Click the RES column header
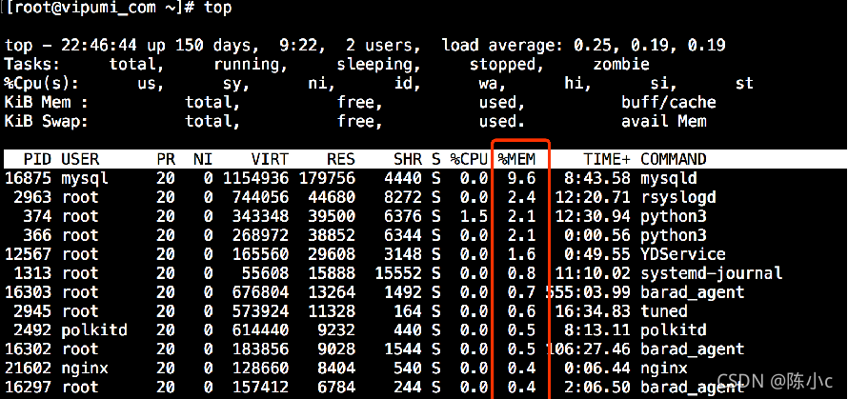848x399 pixels. tap(341, 159)
